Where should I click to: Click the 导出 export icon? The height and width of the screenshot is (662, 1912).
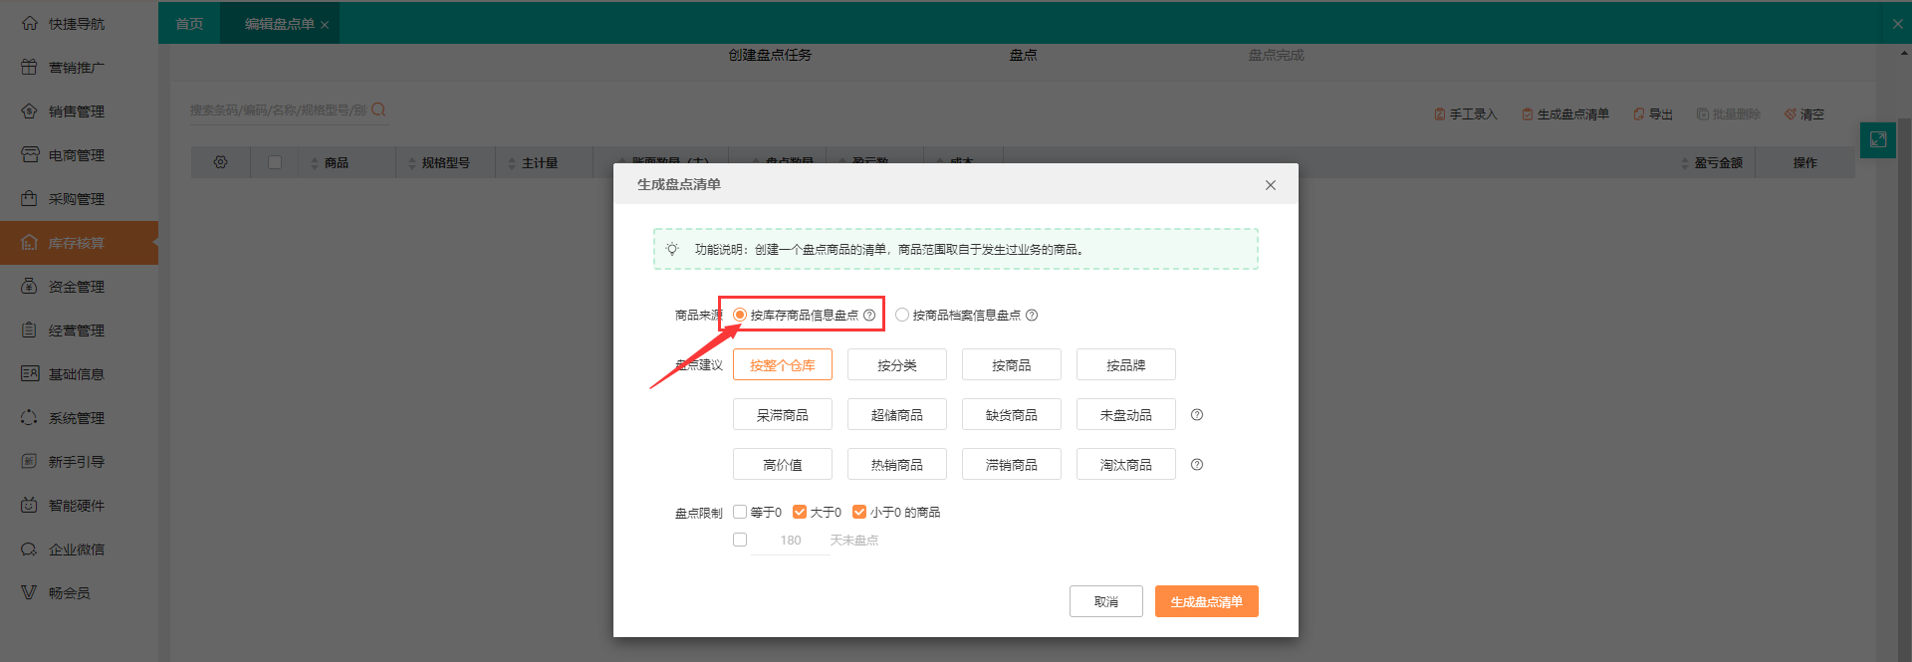pyautogui.click(x=1638, y=114)
